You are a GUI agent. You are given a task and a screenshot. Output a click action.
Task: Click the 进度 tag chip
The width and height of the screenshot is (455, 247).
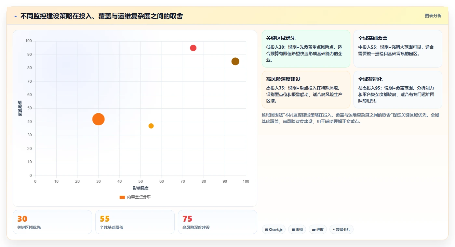318,229
